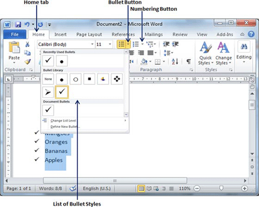Image resolution: width=259 pixels, height=207 pixels.
Task: Select None in the Bullet Library
Action: click(x=48, y=79)
